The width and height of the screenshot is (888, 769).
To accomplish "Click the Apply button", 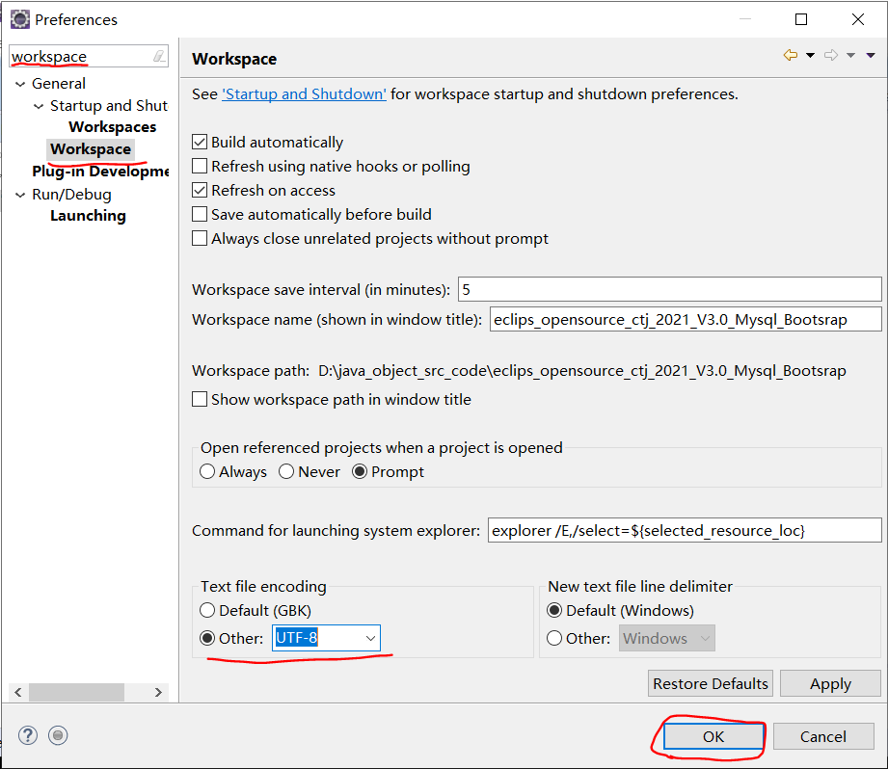I will (x=830, y=683).
